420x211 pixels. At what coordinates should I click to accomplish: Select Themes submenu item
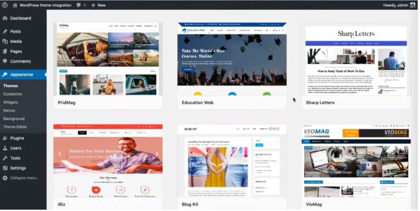11,86
